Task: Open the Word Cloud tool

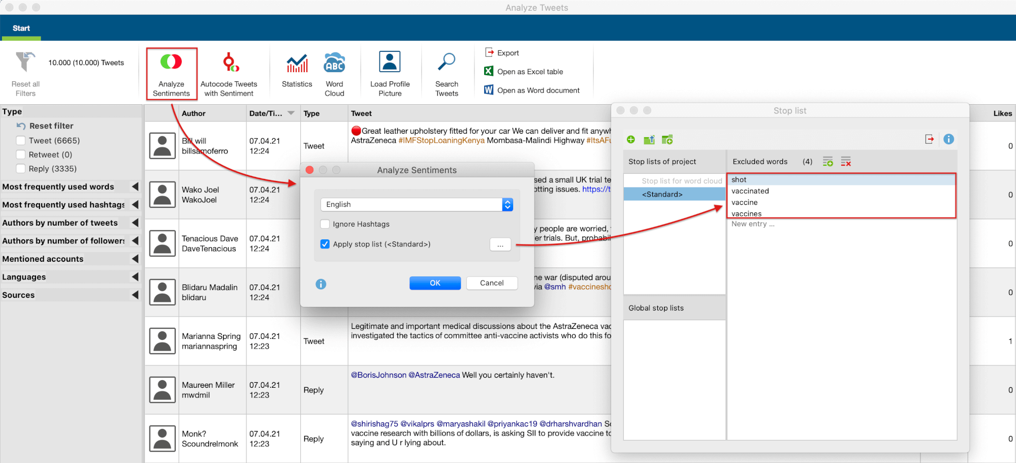Action: pyautogui.click(x=334, y=74)
